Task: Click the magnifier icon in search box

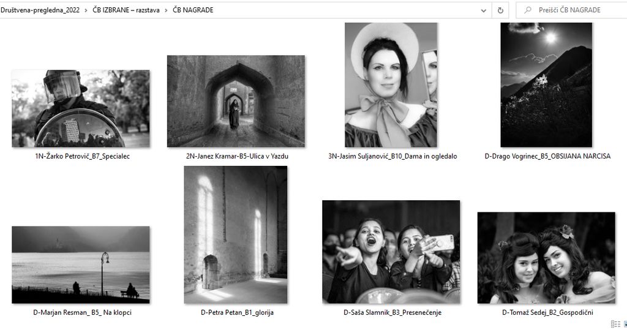Action: pos(527,10)
